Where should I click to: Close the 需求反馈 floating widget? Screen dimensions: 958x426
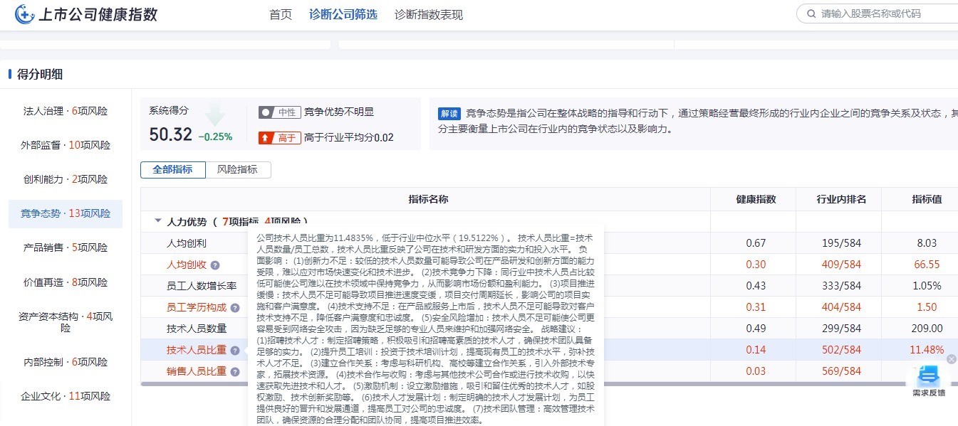[951, 359]
